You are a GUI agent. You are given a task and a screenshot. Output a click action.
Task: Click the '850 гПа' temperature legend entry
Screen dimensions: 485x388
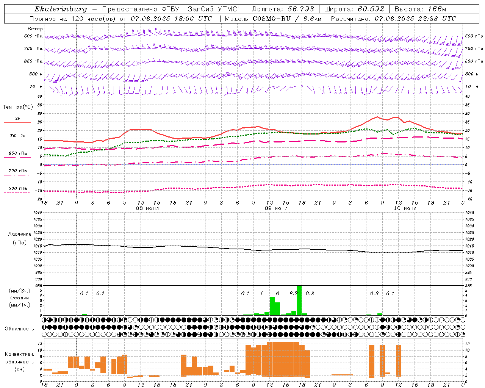tap(17, 153)
